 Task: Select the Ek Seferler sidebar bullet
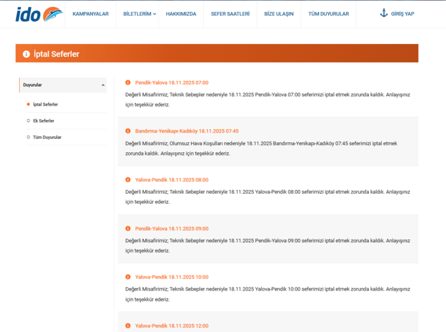point(28,120)
